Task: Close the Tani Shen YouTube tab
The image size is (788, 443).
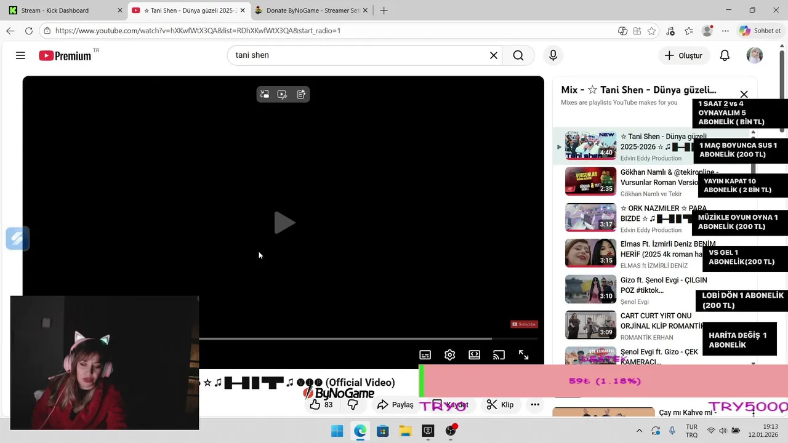Action: pos(243,10)
